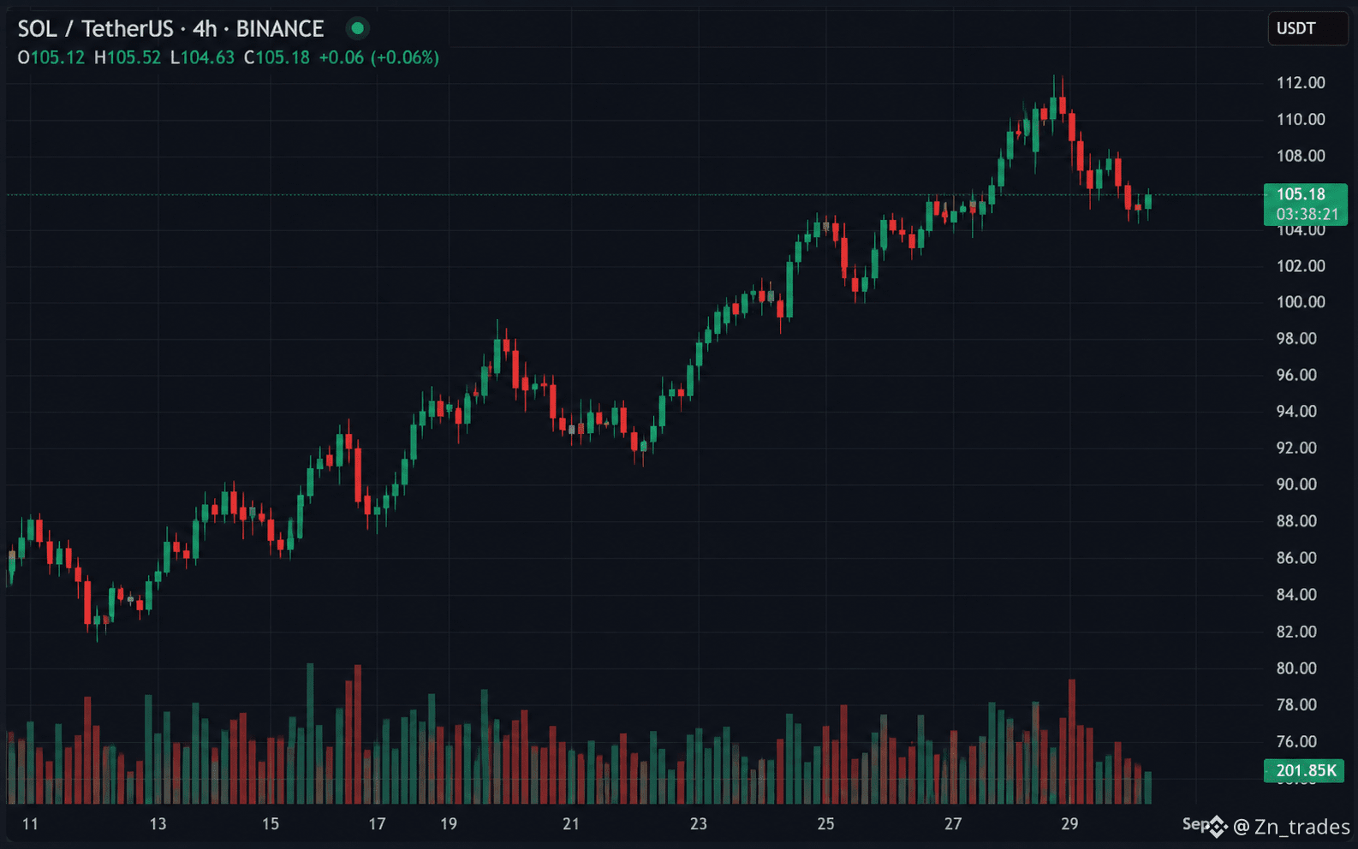Click the 88.00 price axis label
Viewport: 1358px width, 849px height.
1296,521
